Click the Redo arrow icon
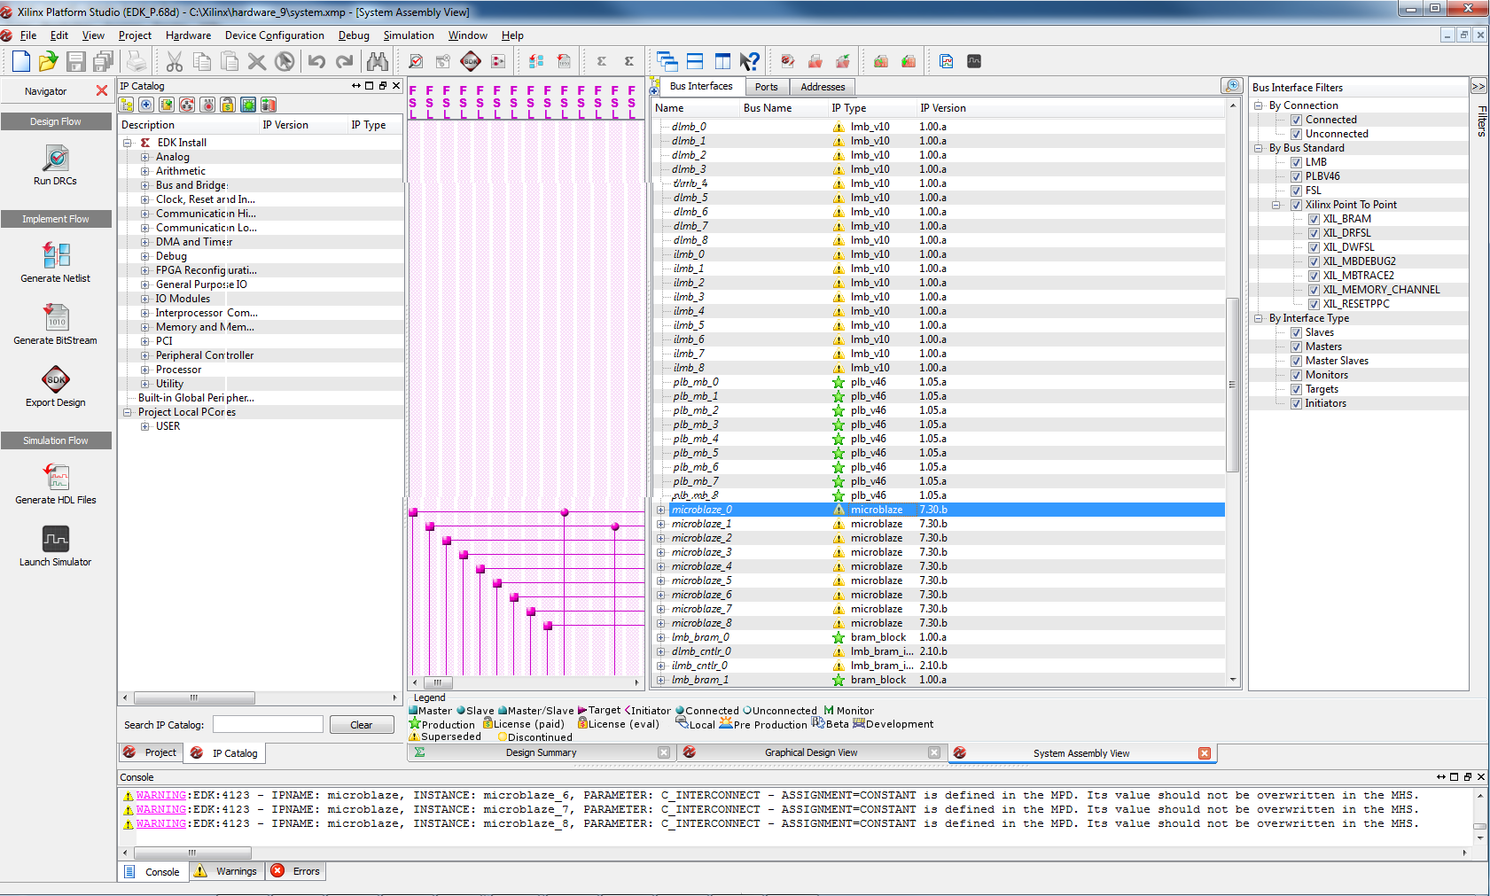This screenshot has height=896, width=1490. (345, 61)
